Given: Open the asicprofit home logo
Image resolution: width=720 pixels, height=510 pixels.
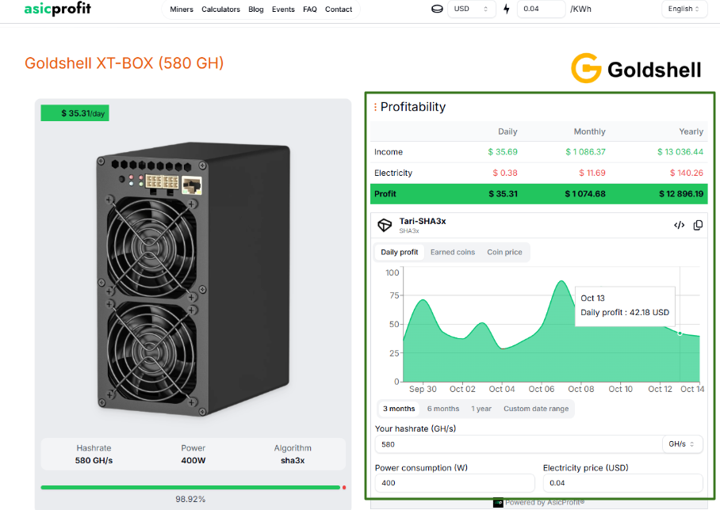Looking at the screenshot, I should click(57, 8).
